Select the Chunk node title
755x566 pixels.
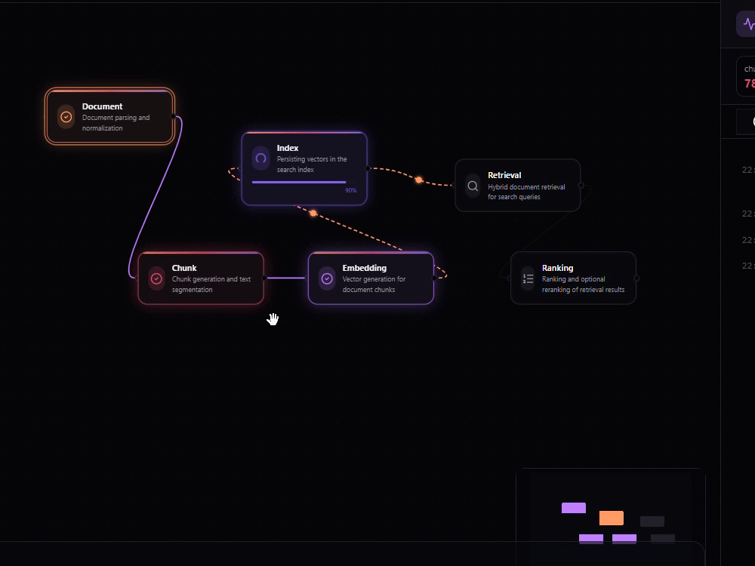click(x=184, y=268)
